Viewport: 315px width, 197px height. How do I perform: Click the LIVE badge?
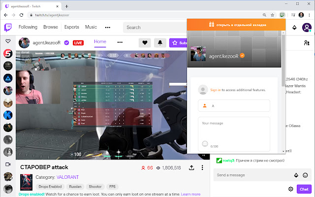coord(78,43)
